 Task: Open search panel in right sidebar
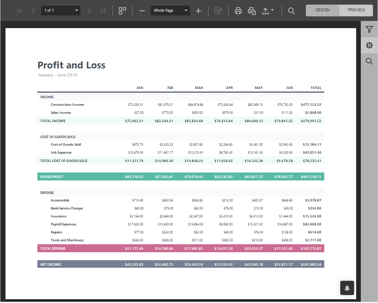click(x=369, y=61)
